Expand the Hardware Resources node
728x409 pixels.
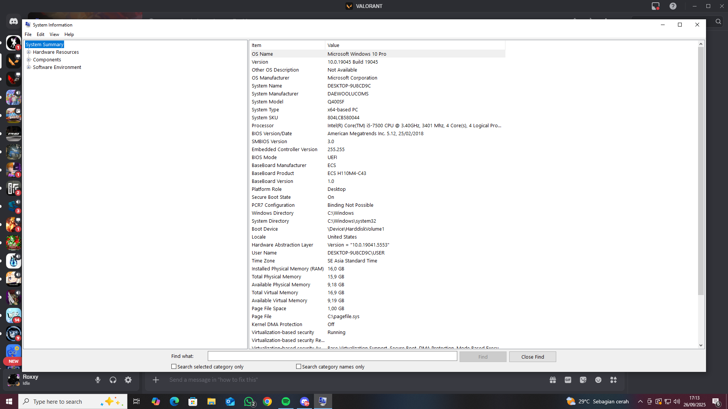[x=28, y=52]
